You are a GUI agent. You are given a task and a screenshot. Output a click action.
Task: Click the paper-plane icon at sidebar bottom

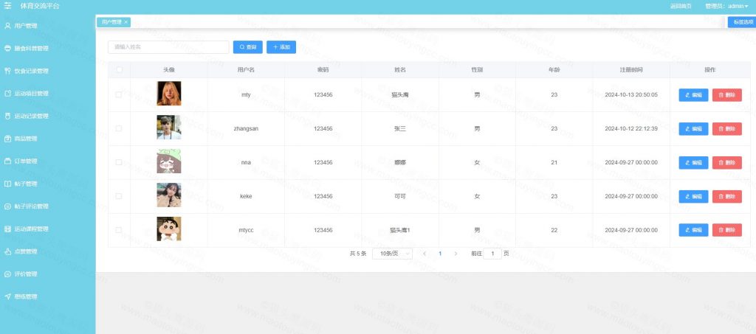tap(7, 296)
